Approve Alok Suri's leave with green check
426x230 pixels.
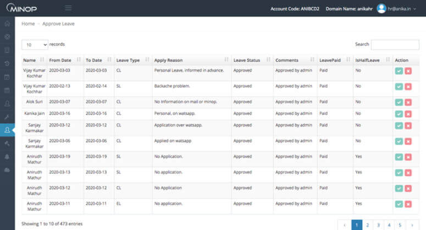(x=399, y=102)
